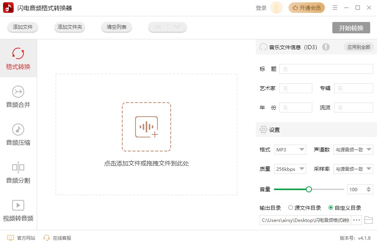Click the 开始转换 convert button
This screenshot has width=377, height=245.
351,27
